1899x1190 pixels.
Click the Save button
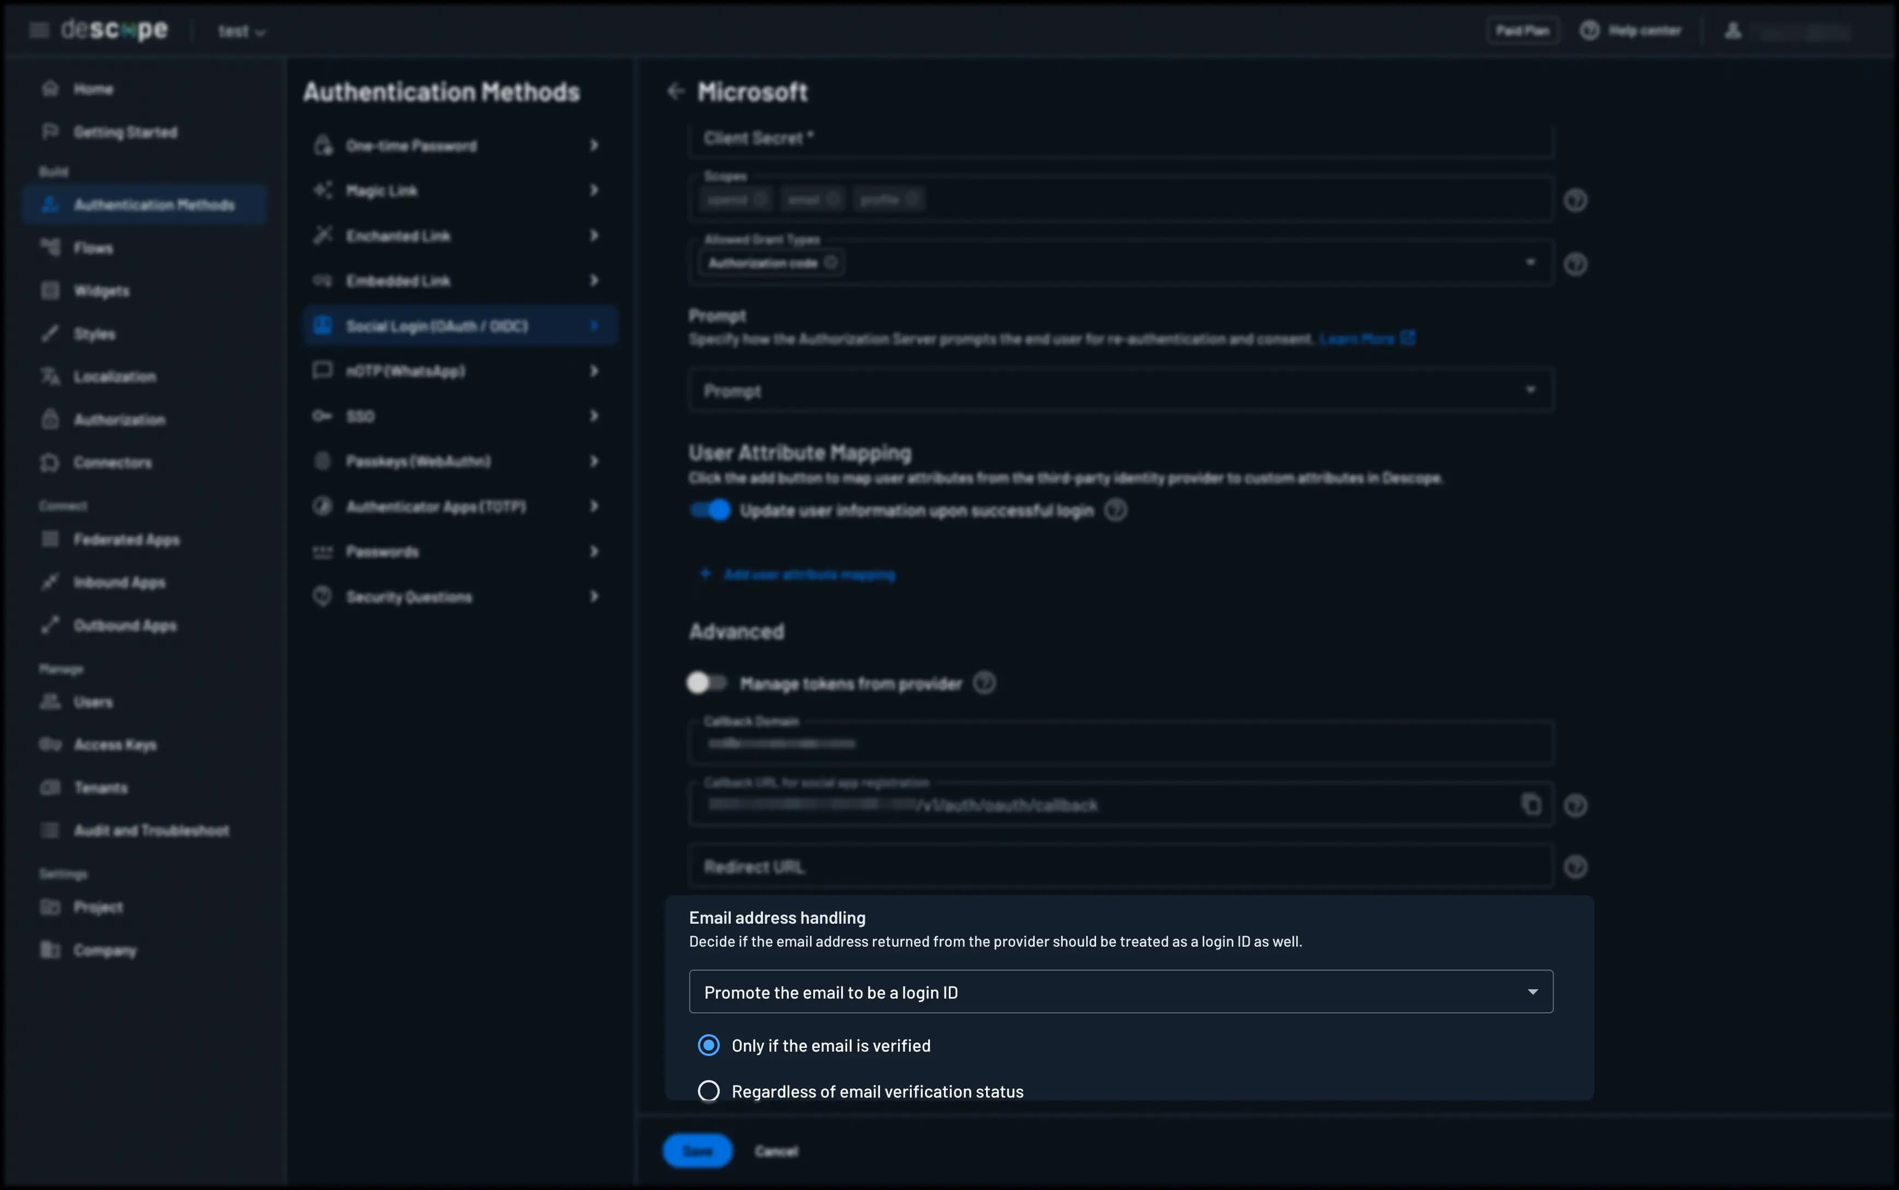click(x=697, y=1151)
